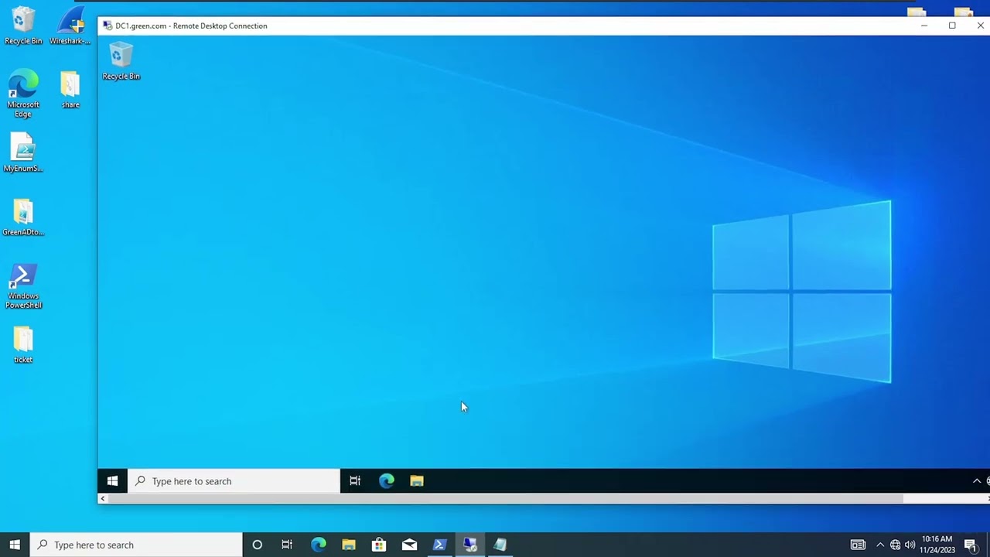Open network settings from the system tray
Viewport: 990px width, 557px height.
[x=895, y=545]
